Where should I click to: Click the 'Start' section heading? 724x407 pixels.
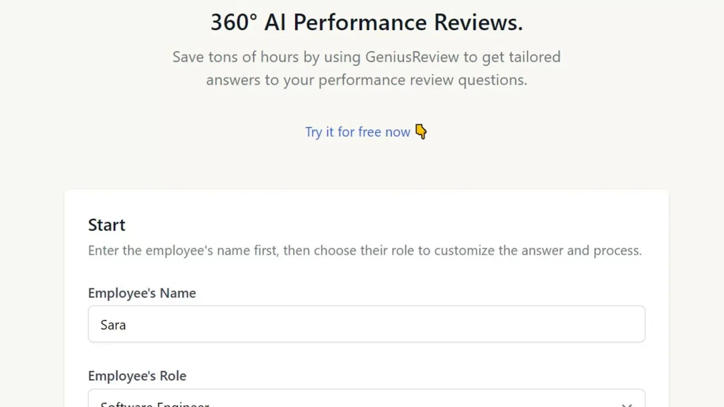click(x=107, y=225)
